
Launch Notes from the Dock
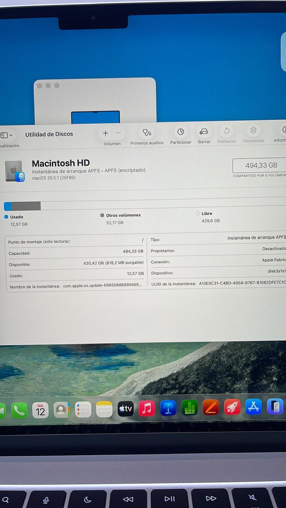point(104,409)
